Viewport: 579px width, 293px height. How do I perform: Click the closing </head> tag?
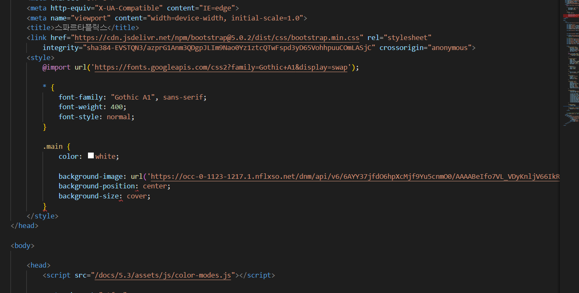click(24, 225)
